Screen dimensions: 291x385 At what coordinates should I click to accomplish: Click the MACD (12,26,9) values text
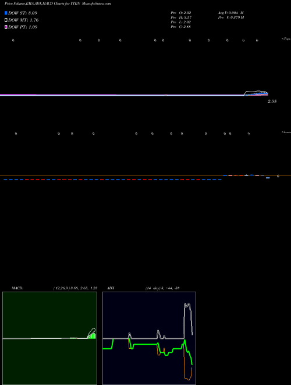click(76, 288)
